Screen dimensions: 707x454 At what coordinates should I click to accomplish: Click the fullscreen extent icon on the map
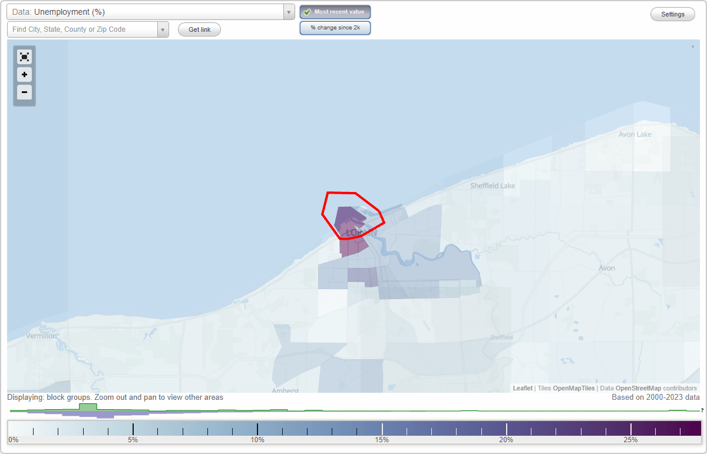(x=24, y=57)
